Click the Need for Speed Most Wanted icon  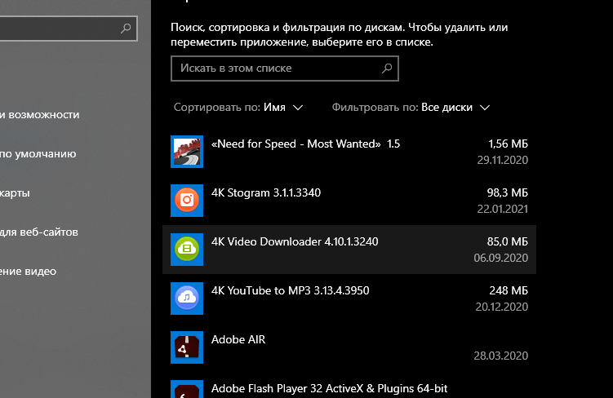tap(187, 152)
